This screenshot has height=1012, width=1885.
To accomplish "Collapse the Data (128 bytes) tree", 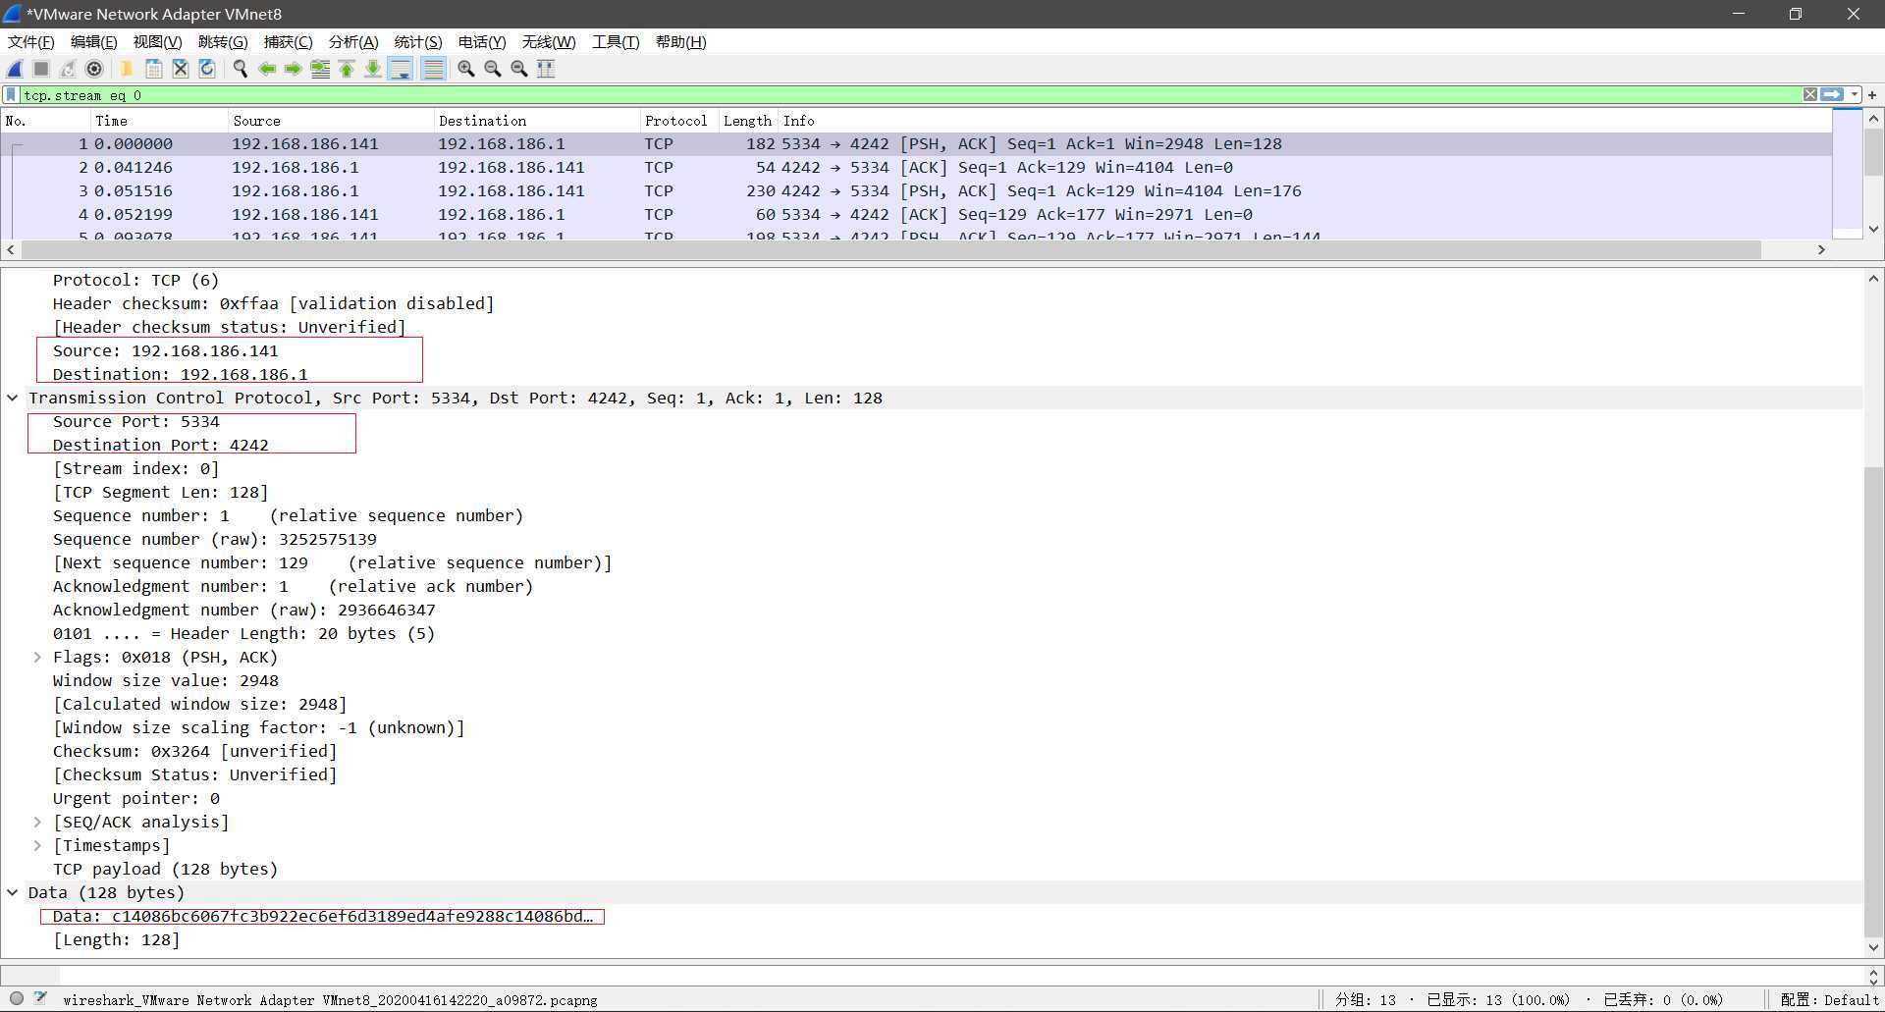I will pos(13,892).
